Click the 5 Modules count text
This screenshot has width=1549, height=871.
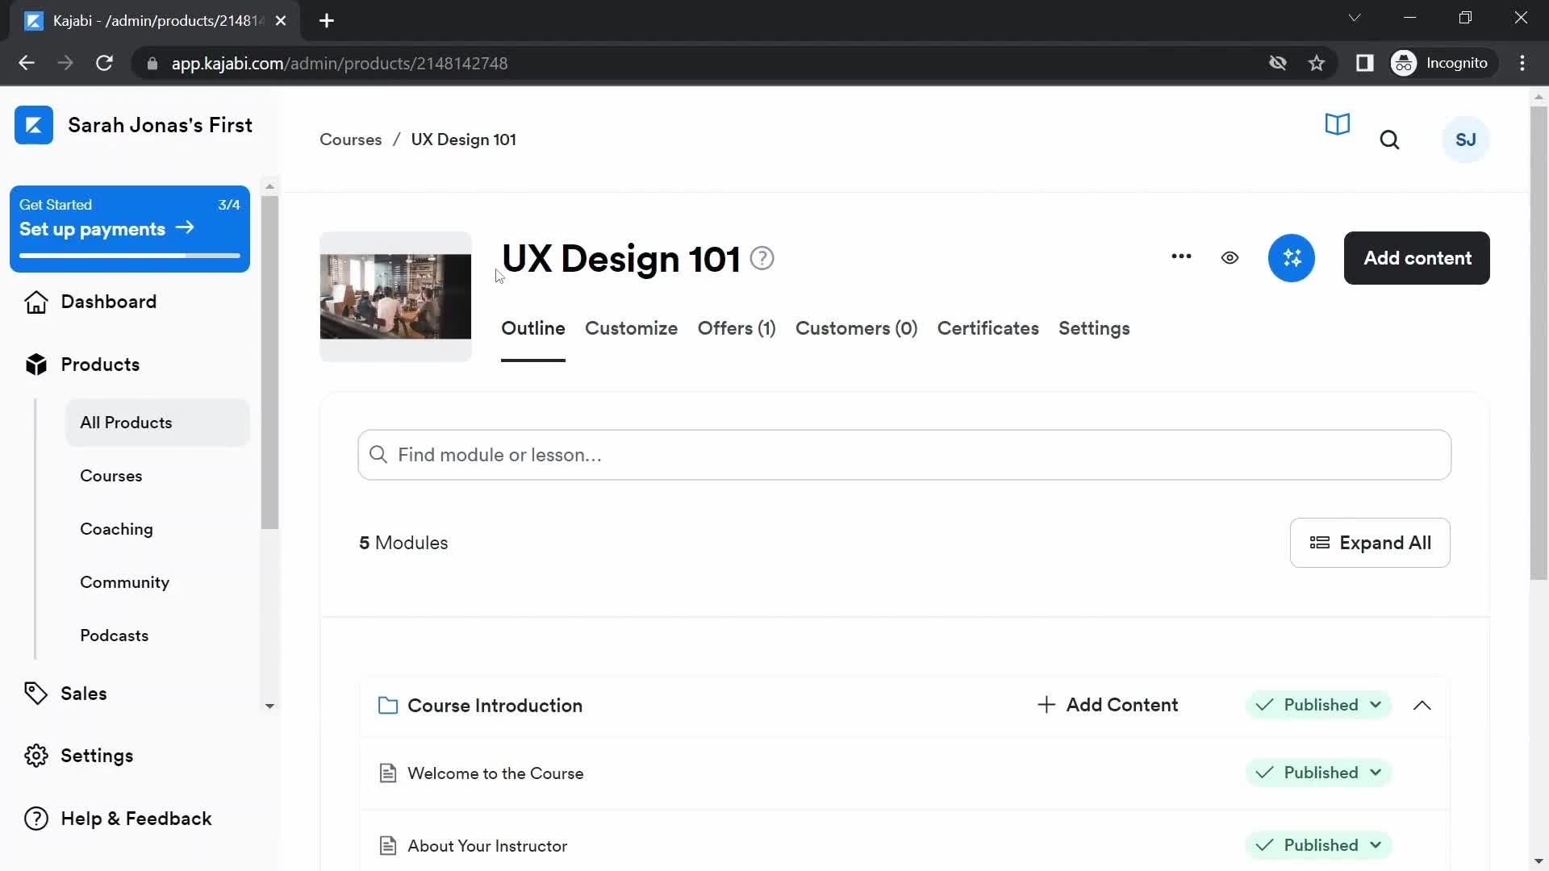pyautogui.click(x=403, y=543)
